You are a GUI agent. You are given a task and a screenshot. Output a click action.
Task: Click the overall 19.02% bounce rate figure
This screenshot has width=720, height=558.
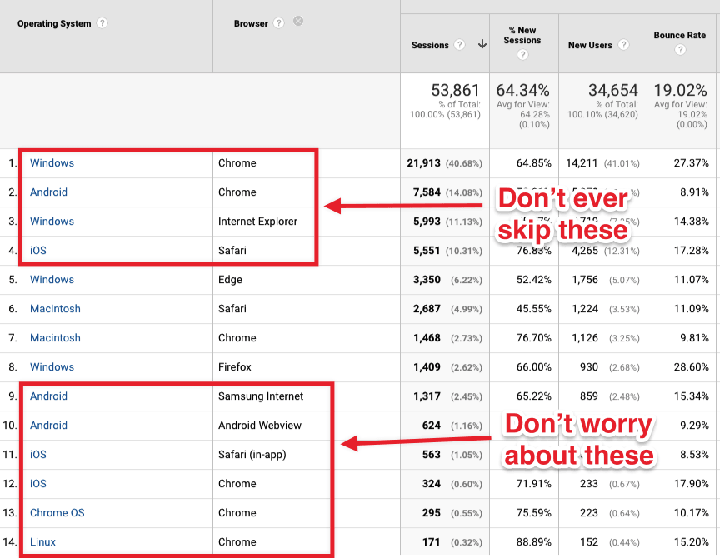[681, 90]
